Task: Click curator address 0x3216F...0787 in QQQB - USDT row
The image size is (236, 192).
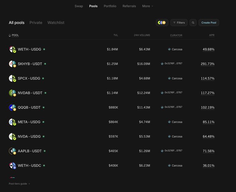Action: (x=174, y=107)
